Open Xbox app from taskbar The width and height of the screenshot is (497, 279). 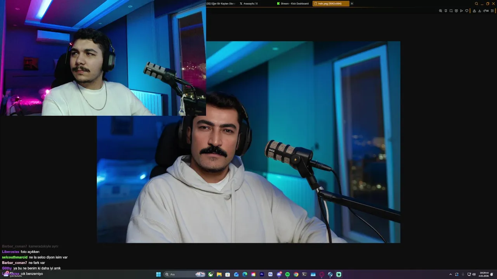coord(210,274)
